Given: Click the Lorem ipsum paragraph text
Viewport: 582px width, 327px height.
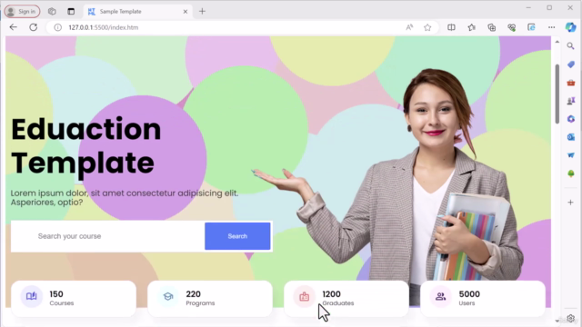Looking at the screenshot, I should [x=125, y=198].
